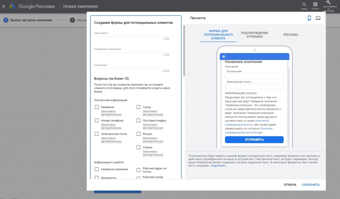
Task: Open the search (Поиск) icon
Action: pyautogui.click(x=304, y=5)
